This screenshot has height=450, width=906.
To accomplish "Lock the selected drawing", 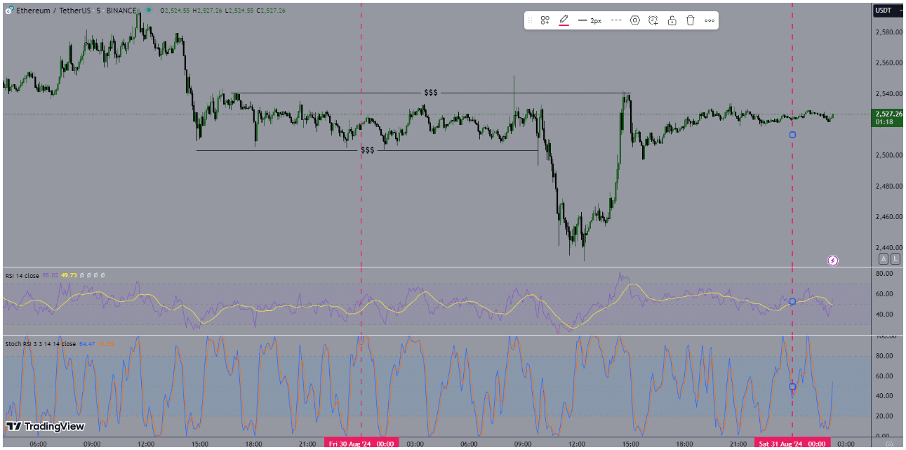I will pos(672,20).
